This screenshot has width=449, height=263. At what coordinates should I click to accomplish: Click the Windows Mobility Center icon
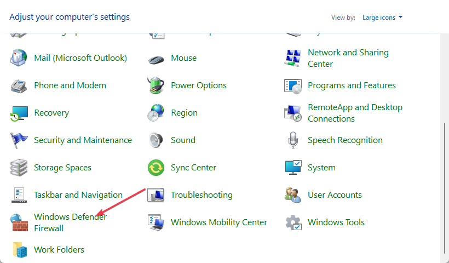click(156, 222)
